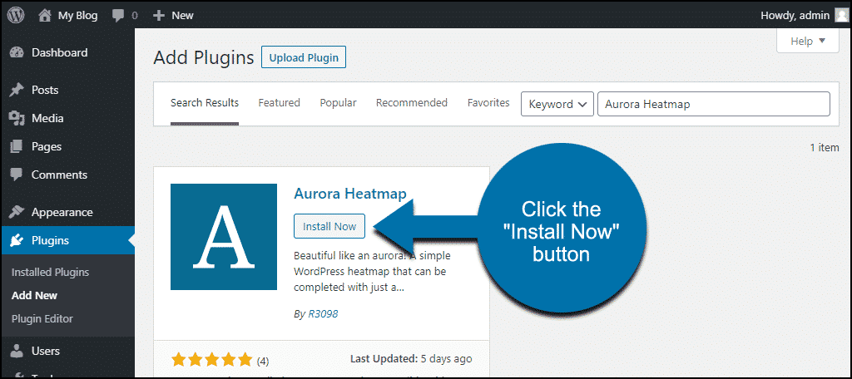This screenshot has height=379, width=852.
Task: Switch to the Search Results tab
Action: 205,102
